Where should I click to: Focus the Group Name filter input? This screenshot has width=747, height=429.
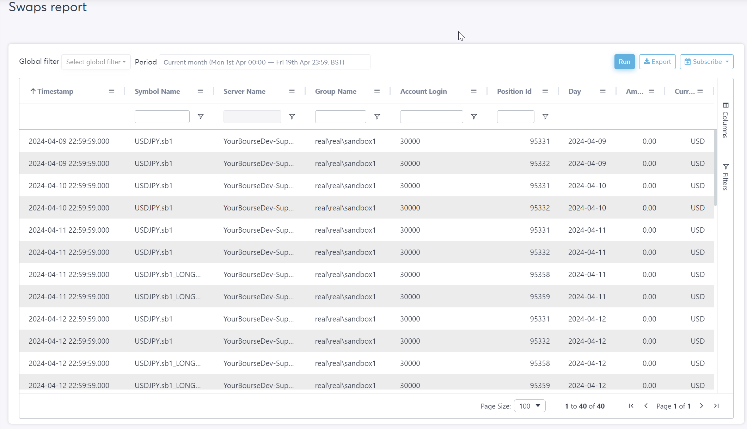[341, 116]
